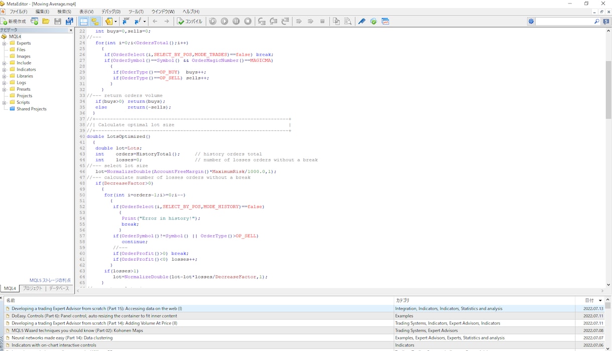
Task: Expand the Experts folder
Action: (x=5, y=43)
